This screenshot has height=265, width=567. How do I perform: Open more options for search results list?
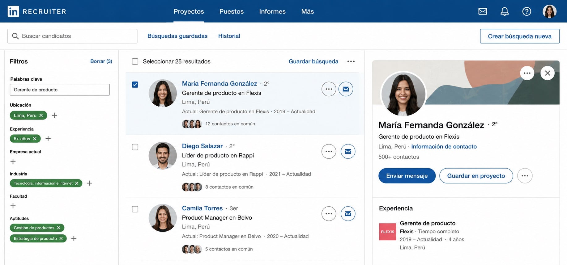(351, 61)
